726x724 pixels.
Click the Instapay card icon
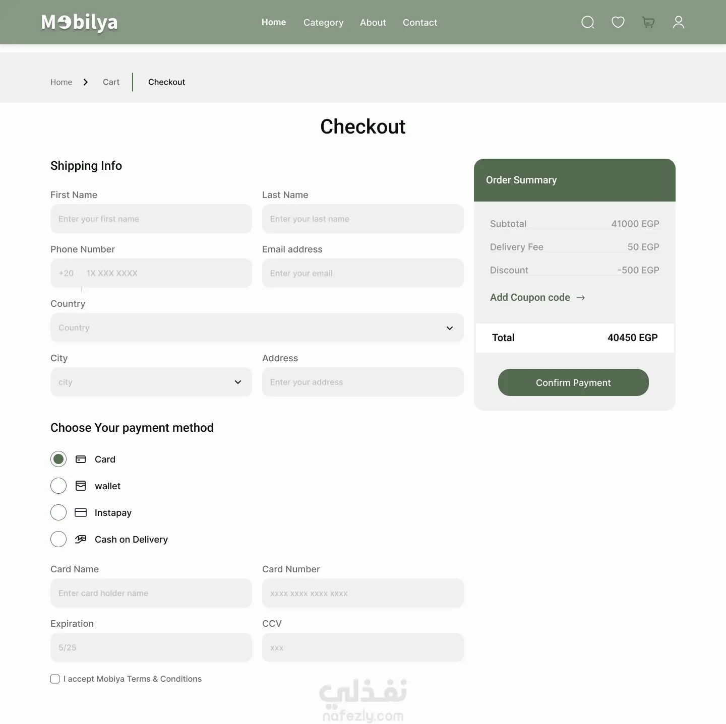click(81, 512)
